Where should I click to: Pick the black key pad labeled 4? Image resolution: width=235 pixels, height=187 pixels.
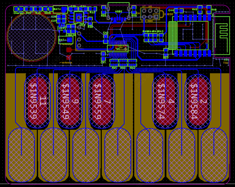166,101
